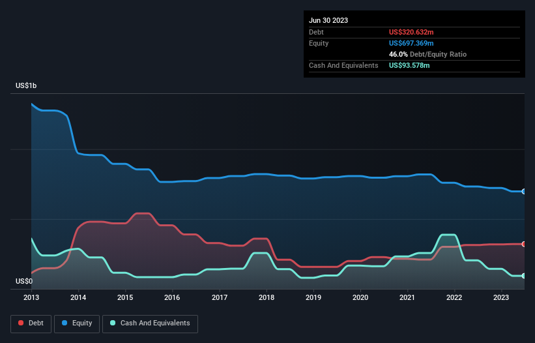Click the 2020 x-axis label

360,297
